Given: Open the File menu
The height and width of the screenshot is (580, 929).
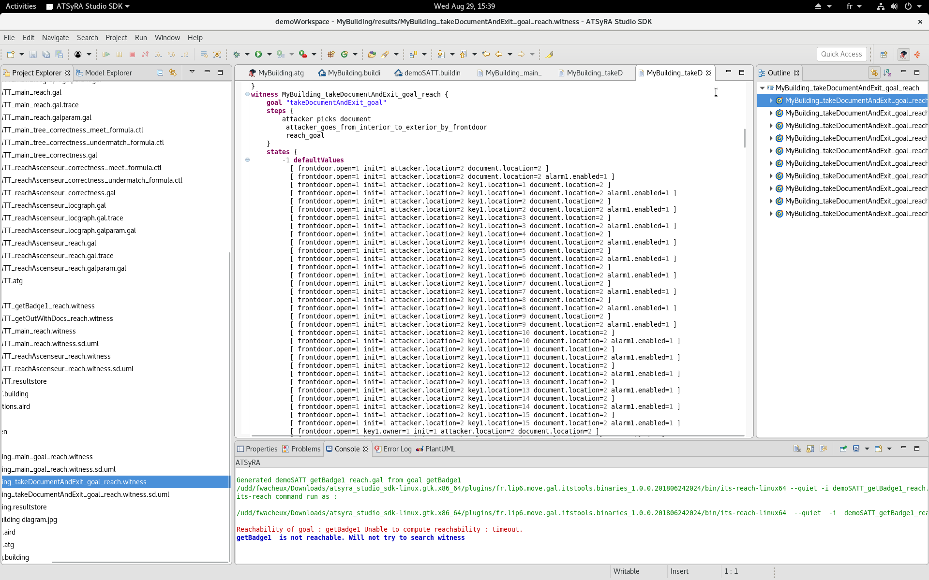Looking at the screenshot, I should click(9, 38).
